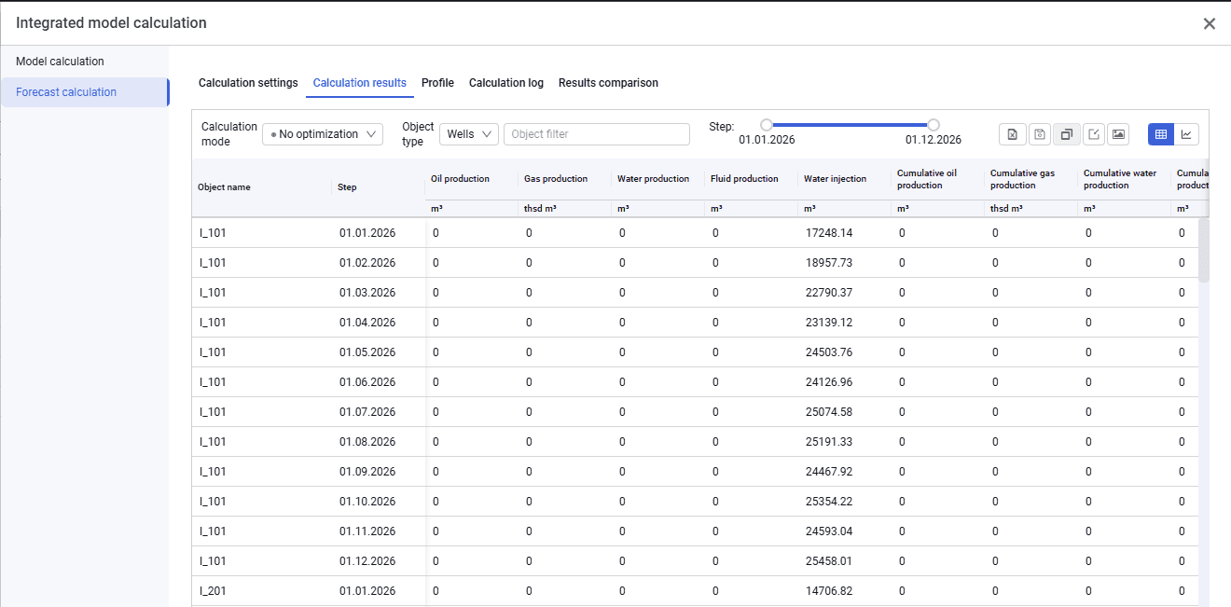
Task: Click the Gas production column header
Action: tap(556, 179)
